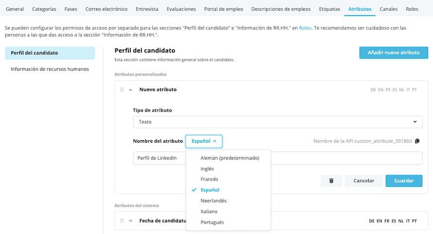
Task: Click the EN tag in Fecha de candidatura row
Action: 379,221
